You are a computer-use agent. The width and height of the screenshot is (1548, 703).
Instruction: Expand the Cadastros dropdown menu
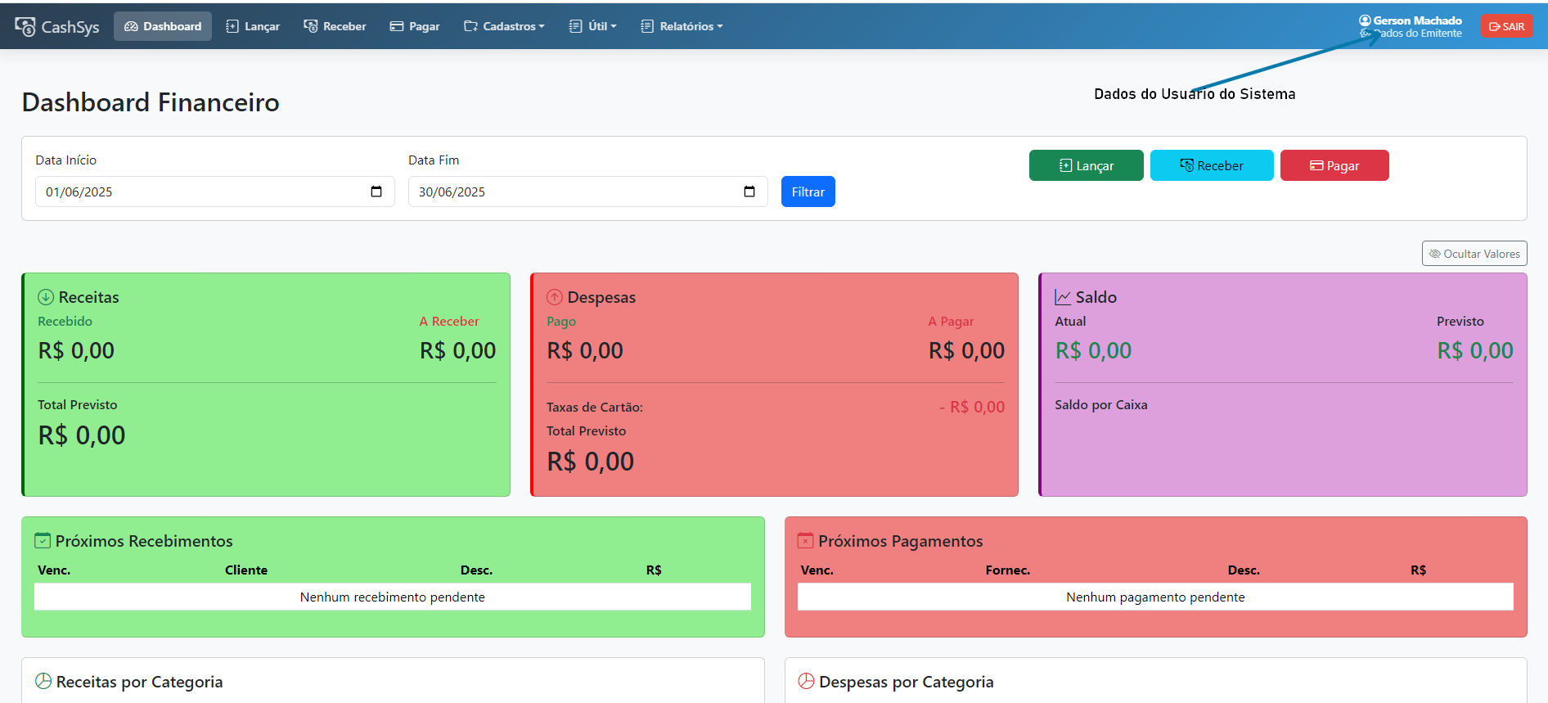coord(504,26)
